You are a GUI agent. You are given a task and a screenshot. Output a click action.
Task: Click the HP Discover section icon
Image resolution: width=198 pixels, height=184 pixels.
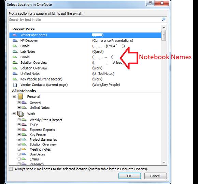point(15,41)
